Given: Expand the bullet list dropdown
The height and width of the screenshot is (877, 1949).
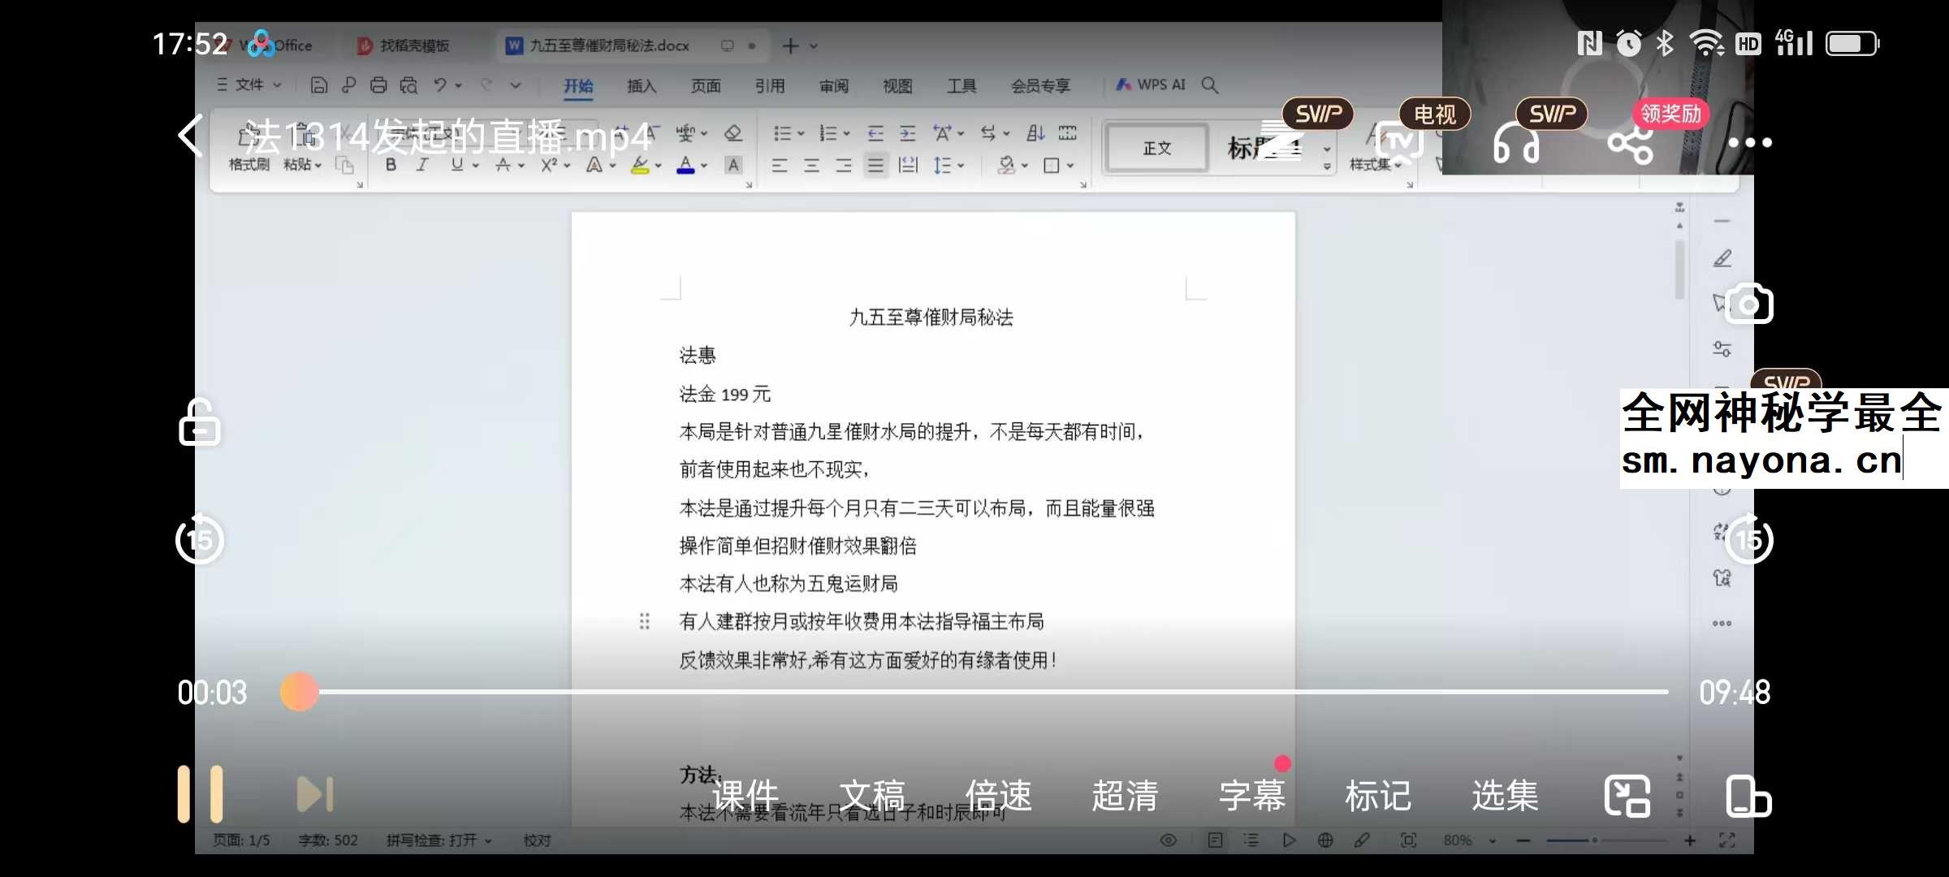Looking at the screenshot, I should pyautogui.click(x=801, y=133).
